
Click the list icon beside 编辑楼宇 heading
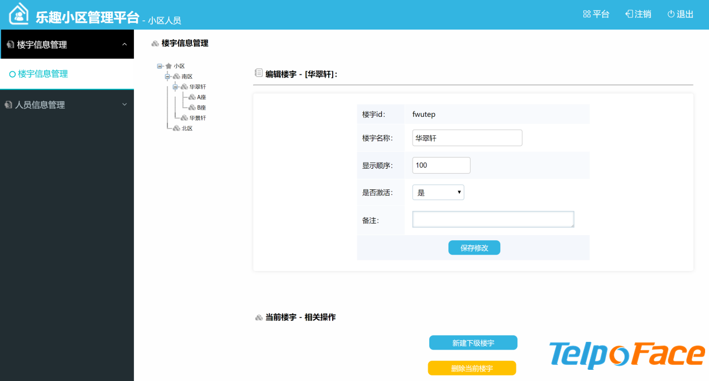[258, 73]
